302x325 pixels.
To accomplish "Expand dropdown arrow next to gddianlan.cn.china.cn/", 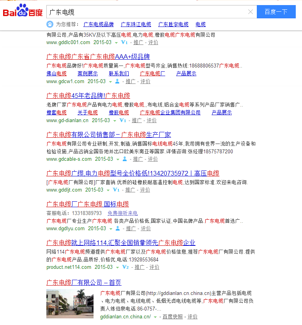I will [155, 317].
